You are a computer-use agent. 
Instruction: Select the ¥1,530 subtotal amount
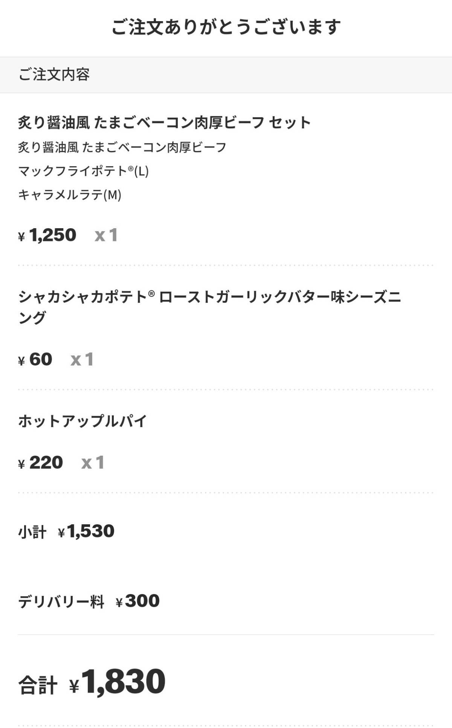(86, 531)
